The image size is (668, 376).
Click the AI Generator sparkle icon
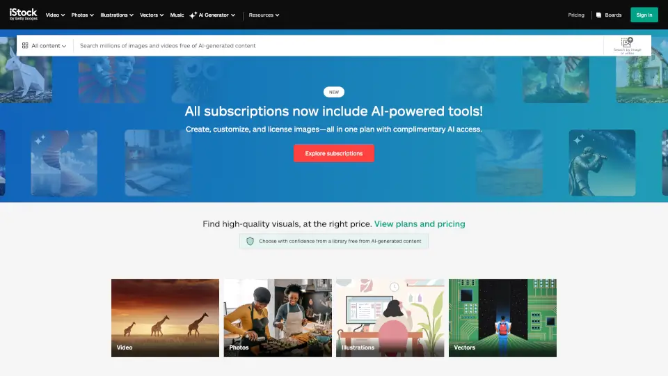pyautogui.click(x=193, y=15)
